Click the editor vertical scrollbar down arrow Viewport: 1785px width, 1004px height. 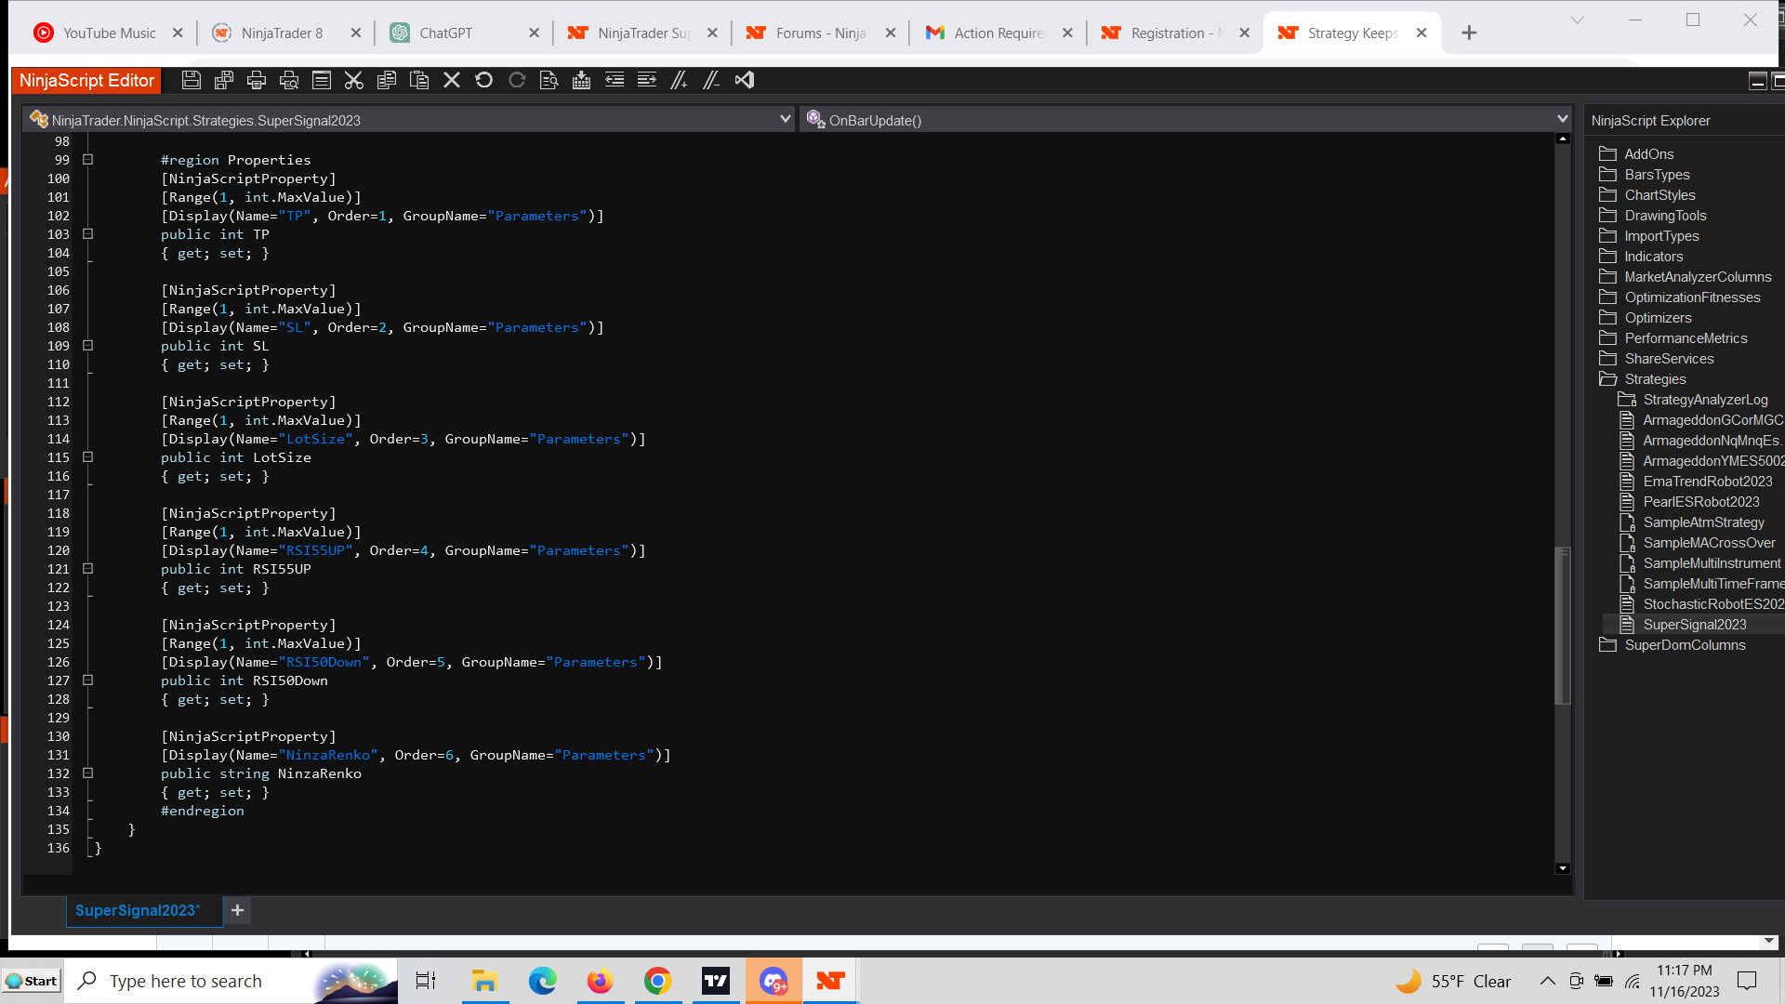[1563, 869]
